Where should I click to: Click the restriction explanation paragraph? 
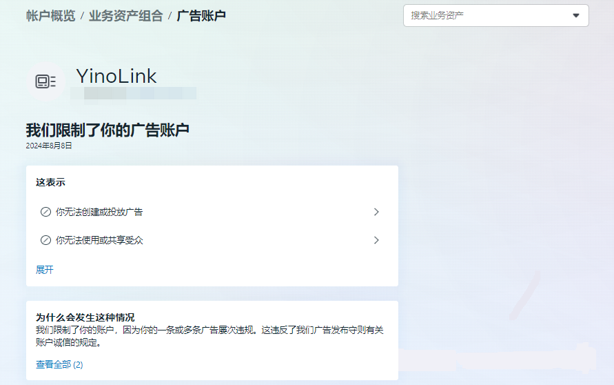[x=209, y=336]
